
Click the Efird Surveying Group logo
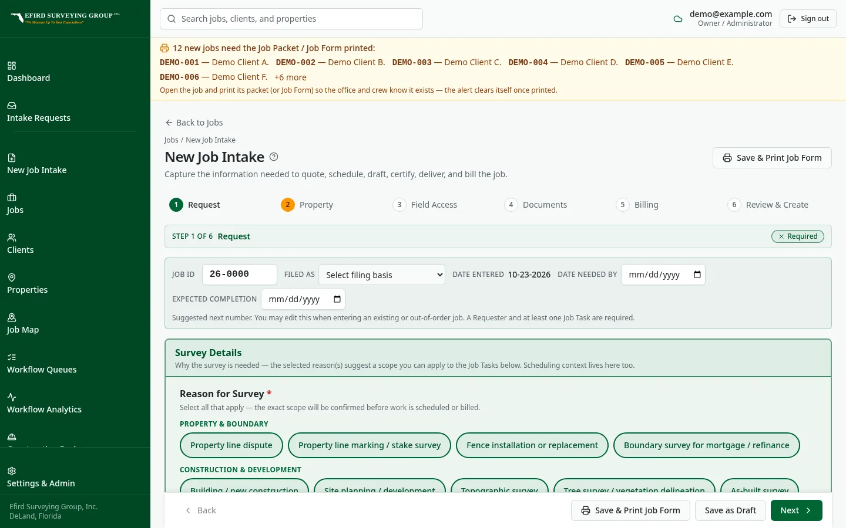tap(65, 18)
